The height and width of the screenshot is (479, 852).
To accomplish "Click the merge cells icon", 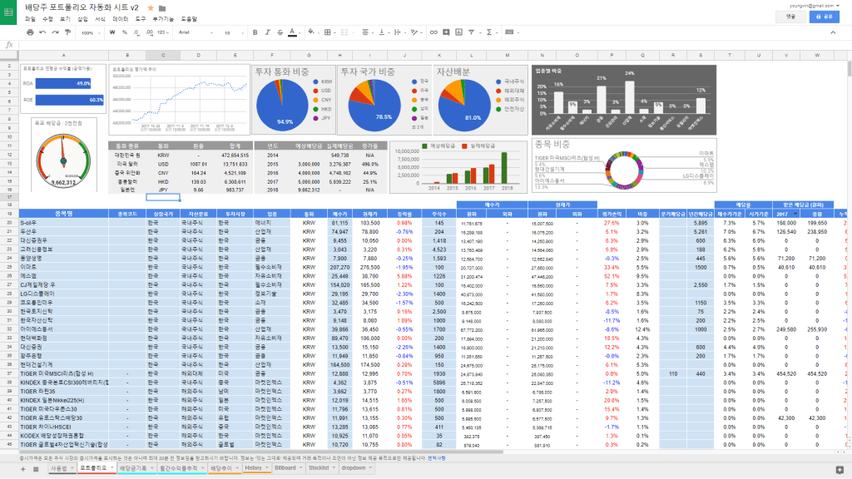I will pos(344,32).
